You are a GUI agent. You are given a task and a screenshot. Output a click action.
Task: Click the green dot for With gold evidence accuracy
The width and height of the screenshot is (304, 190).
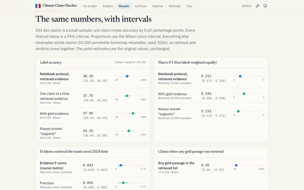(133, 114)
